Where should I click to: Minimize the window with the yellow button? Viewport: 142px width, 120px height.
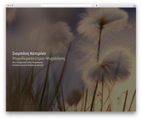tap(10, 5)
